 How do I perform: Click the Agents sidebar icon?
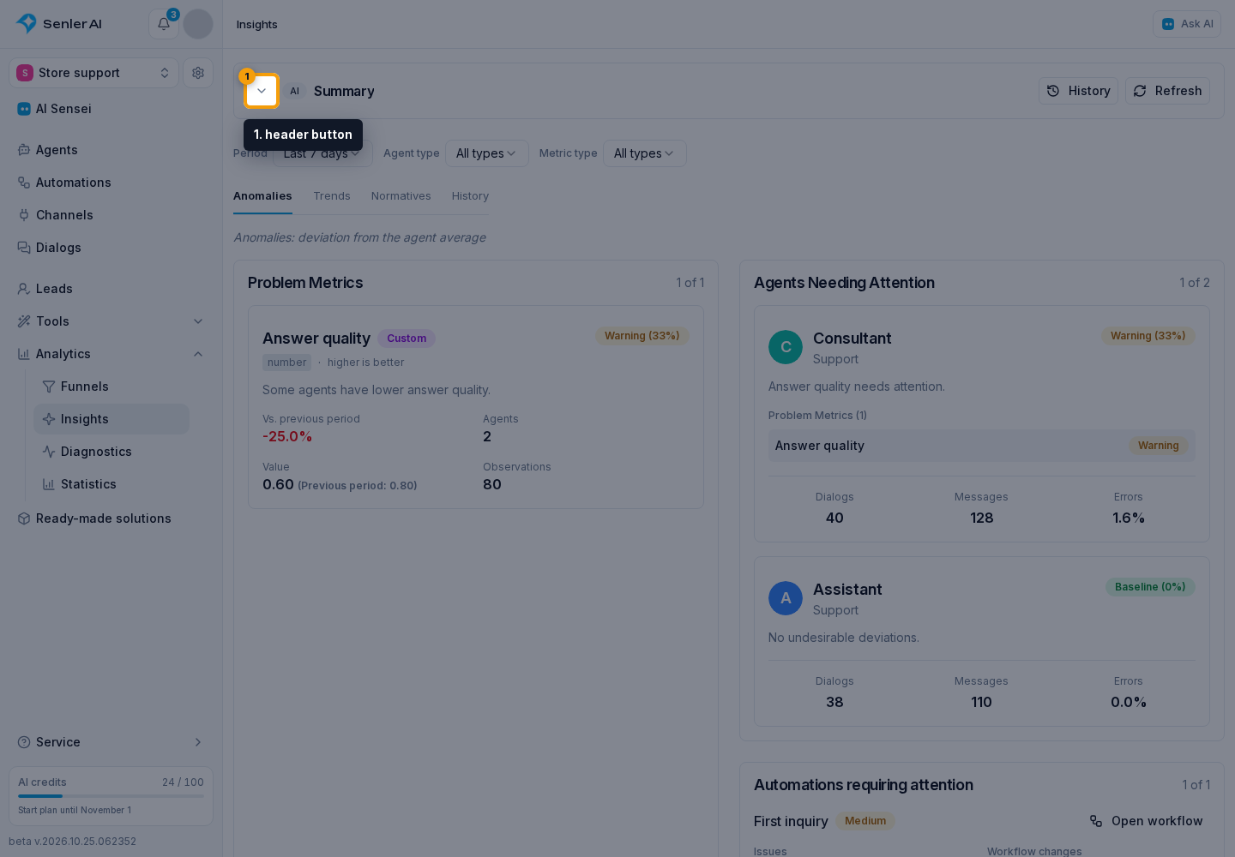[x=24, y=150]
